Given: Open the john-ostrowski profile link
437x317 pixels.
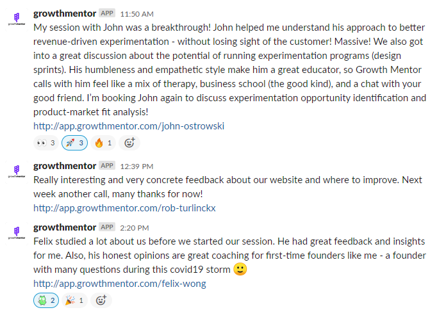Looking at the screenshot, I should 129,126.
